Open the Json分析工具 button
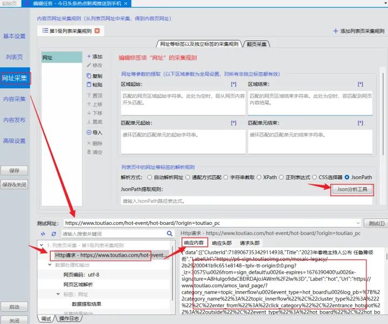 pos(352,190)
